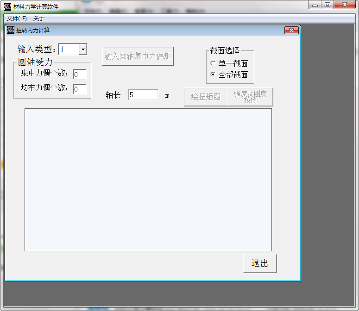
Task: Select the 单一截面 radio option
Action: point(213,63)
